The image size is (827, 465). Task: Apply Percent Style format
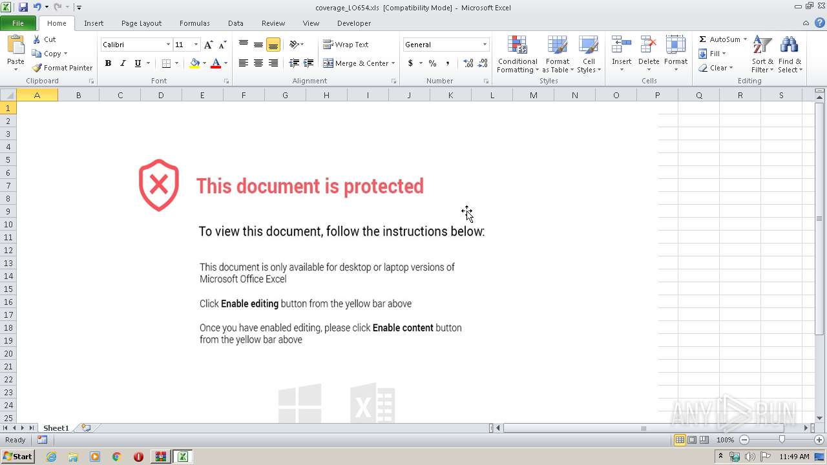(x=432, y=63)
